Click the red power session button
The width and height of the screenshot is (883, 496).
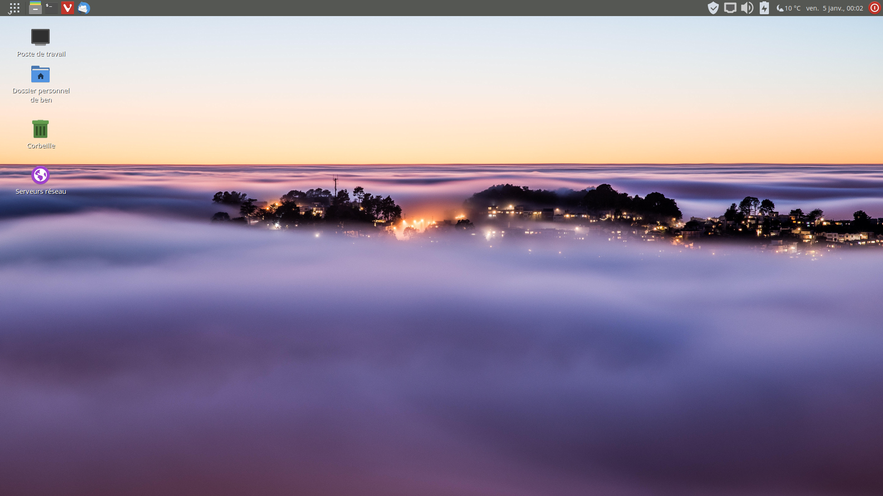[x=874, y=8]
